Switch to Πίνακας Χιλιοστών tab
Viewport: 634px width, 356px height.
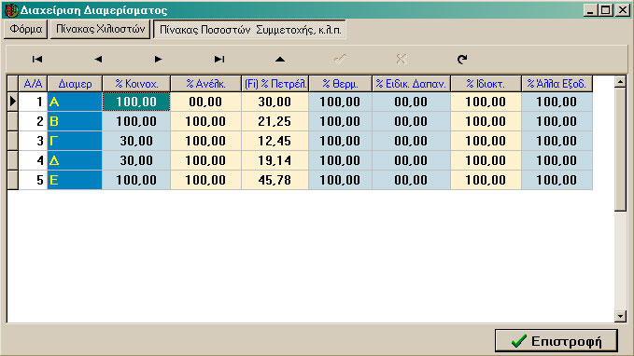[x=100, y=30]
